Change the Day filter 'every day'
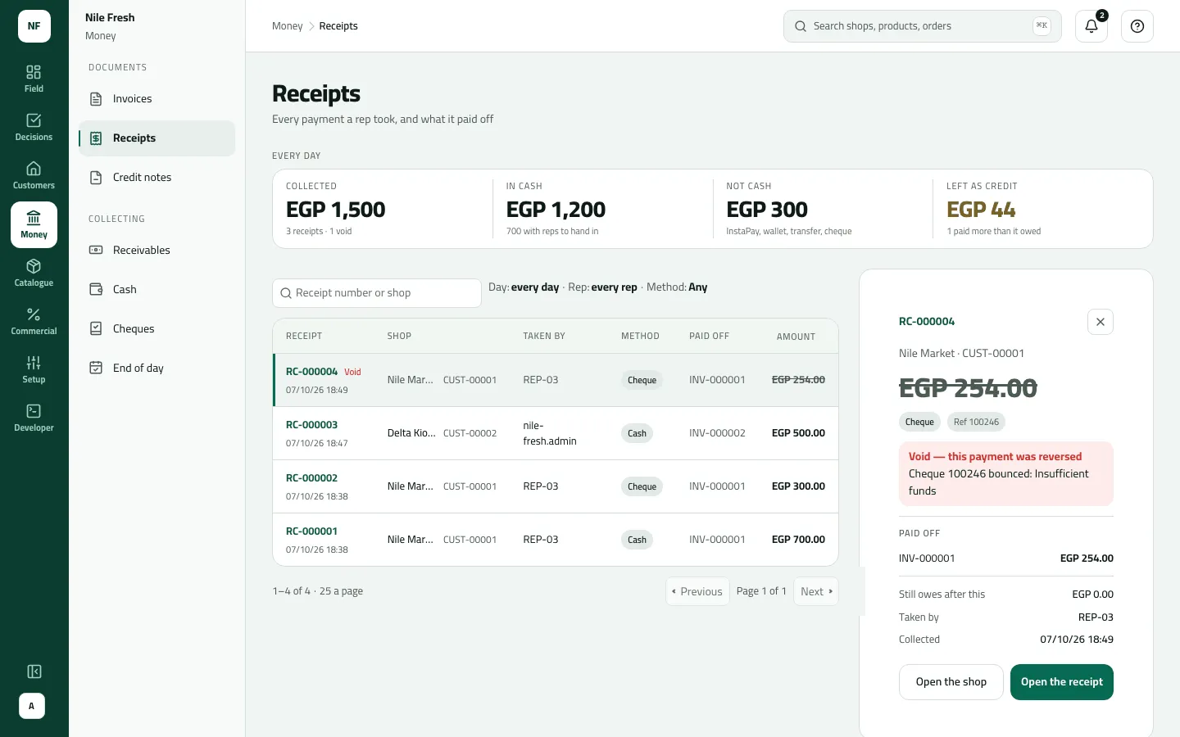Viewport: 1180px width, 737px height. point(534,287)
